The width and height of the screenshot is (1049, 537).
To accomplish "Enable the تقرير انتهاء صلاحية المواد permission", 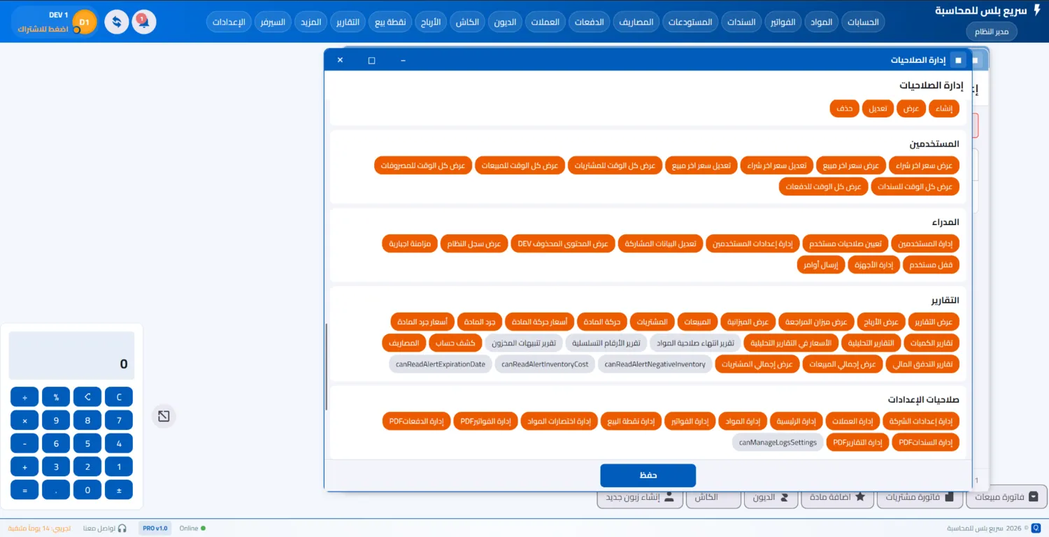I will coord(694,343).
